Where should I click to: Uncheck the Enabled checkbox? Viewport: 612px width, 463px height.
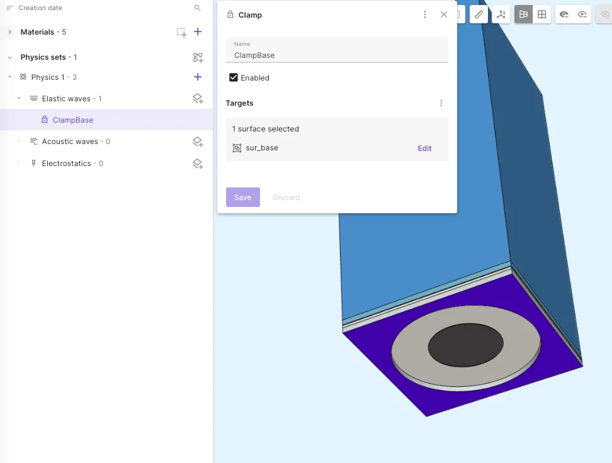234,77
